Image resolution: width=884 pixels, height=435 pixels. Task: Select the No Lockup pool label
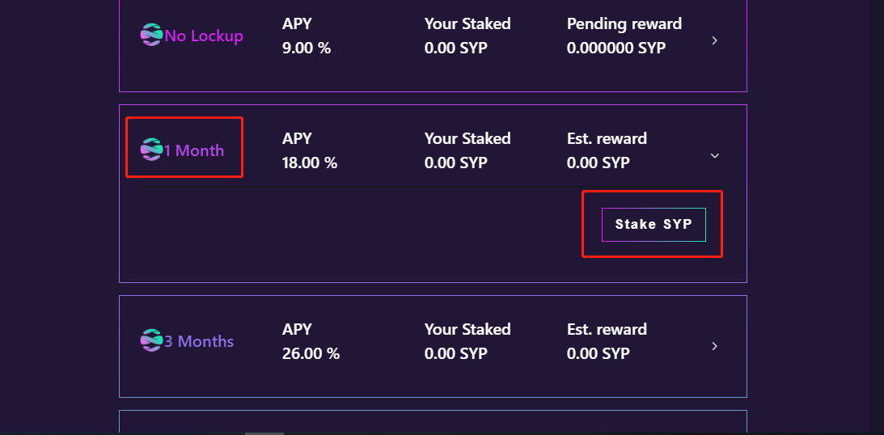click(204, 36)
